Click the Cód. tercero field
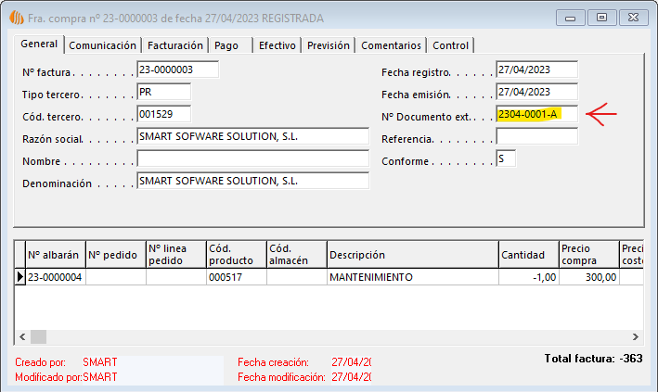Viewport: 658px width, 392px height. point(163,114)
